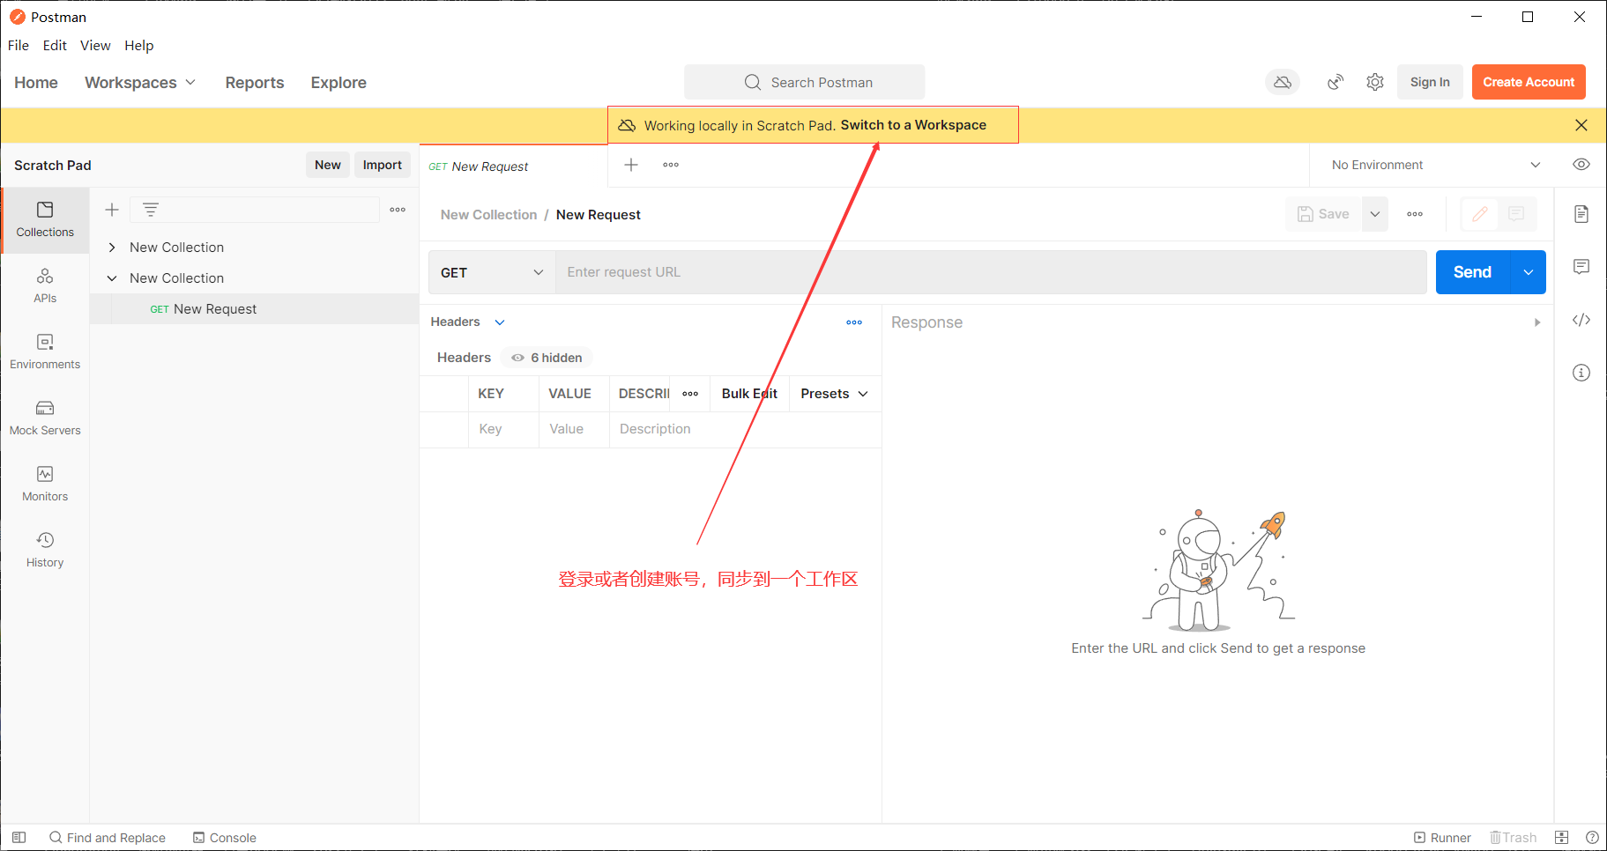Switch to edit mode pencil icon
This screenshot has height=851, width=1607.
[1480, 214]
